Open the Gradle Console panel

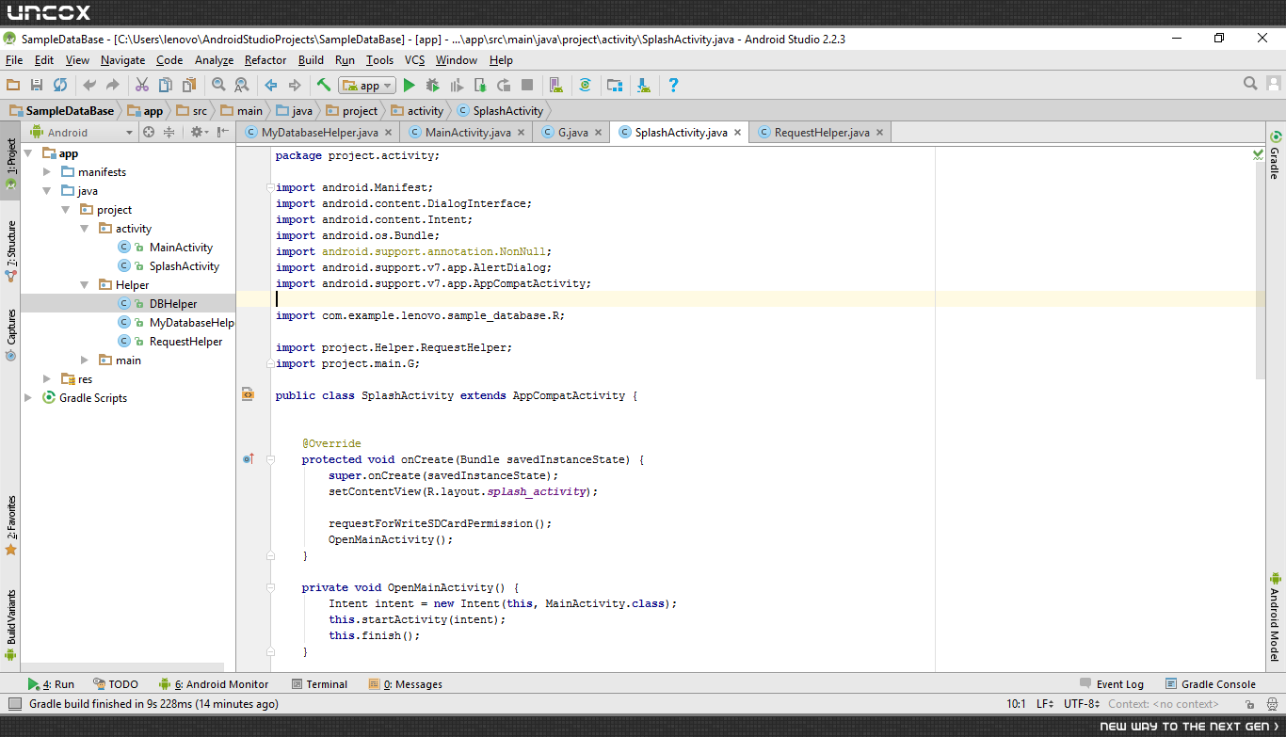(x=1210, y=684)
